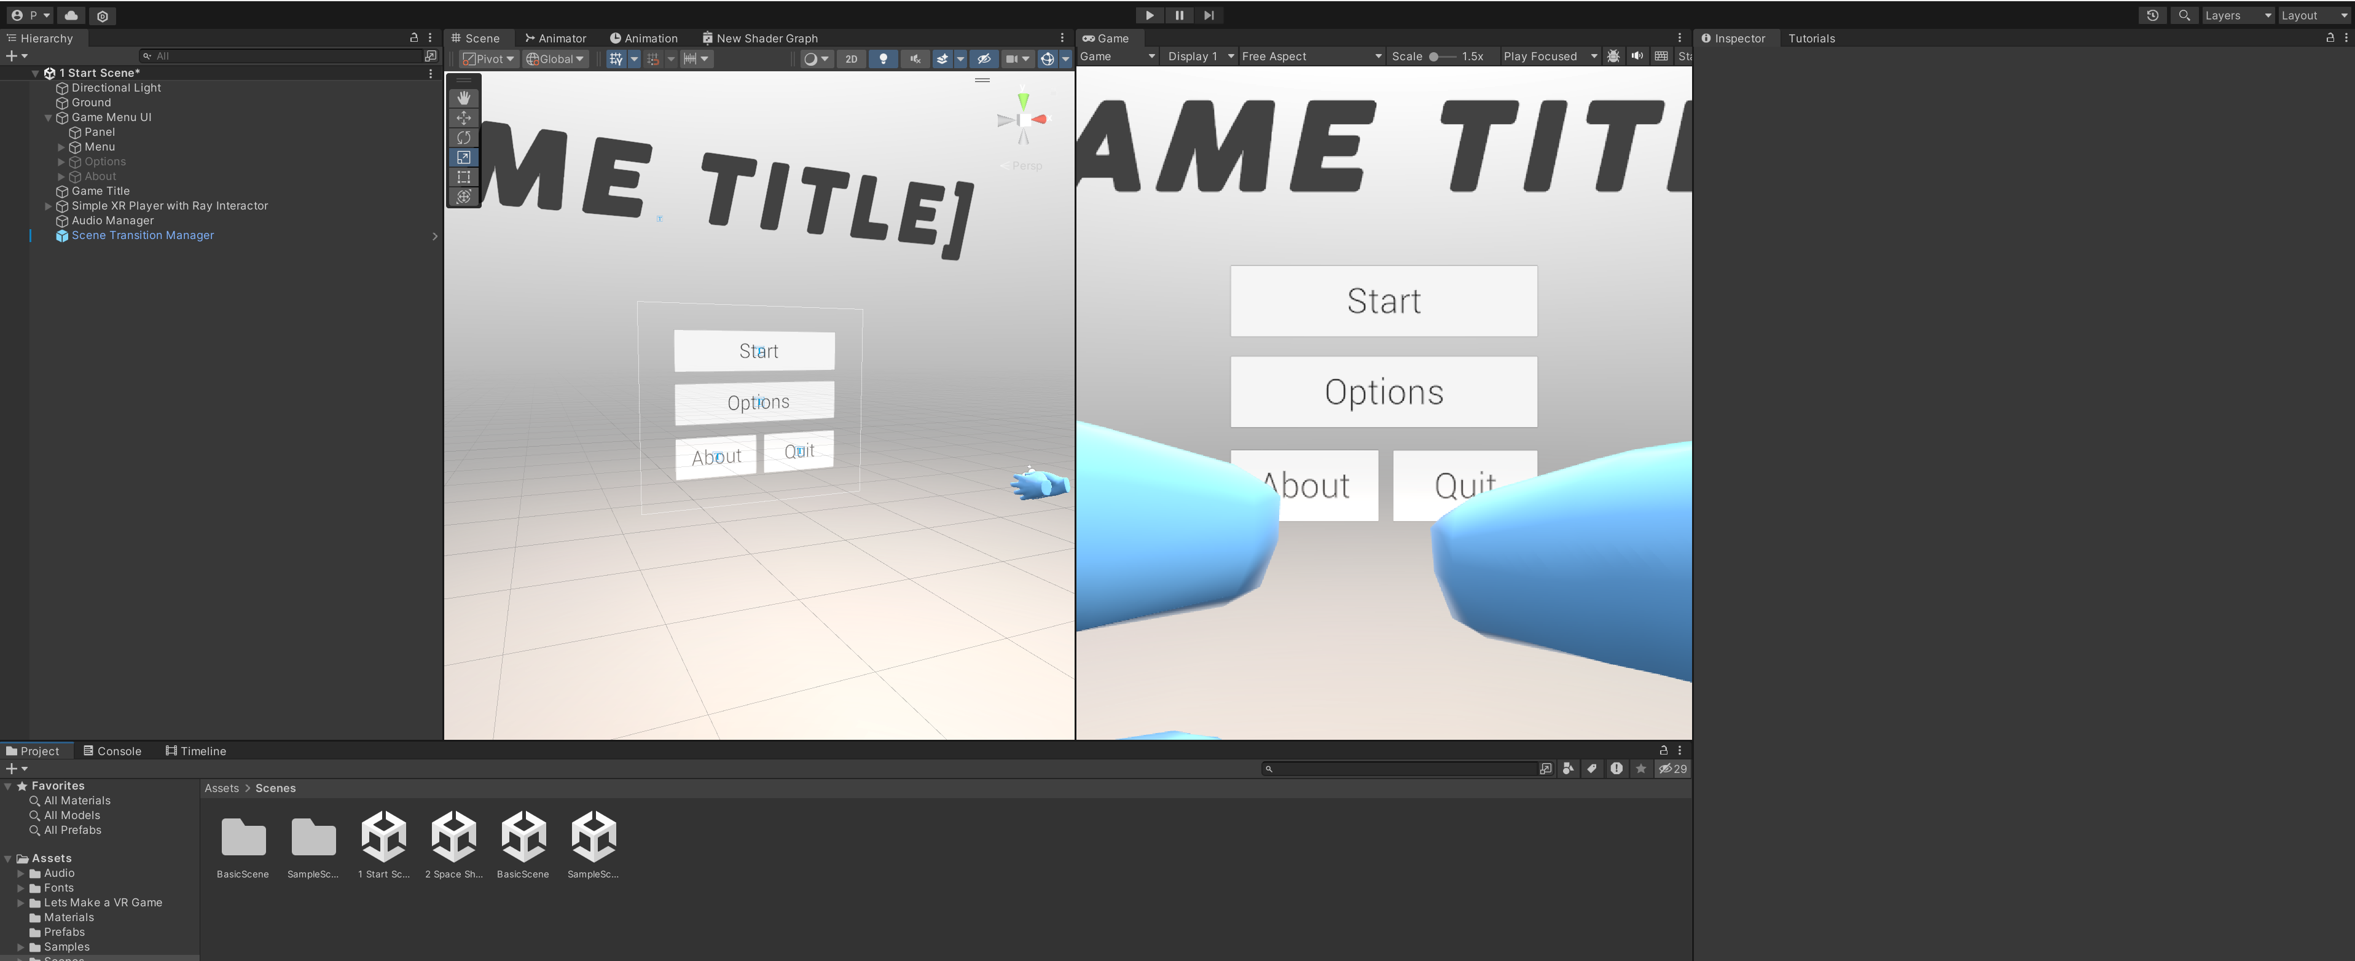Click the Play button
This screenshot has width=2355, height=961.
pyautogui.click(x=1149, y=15)
